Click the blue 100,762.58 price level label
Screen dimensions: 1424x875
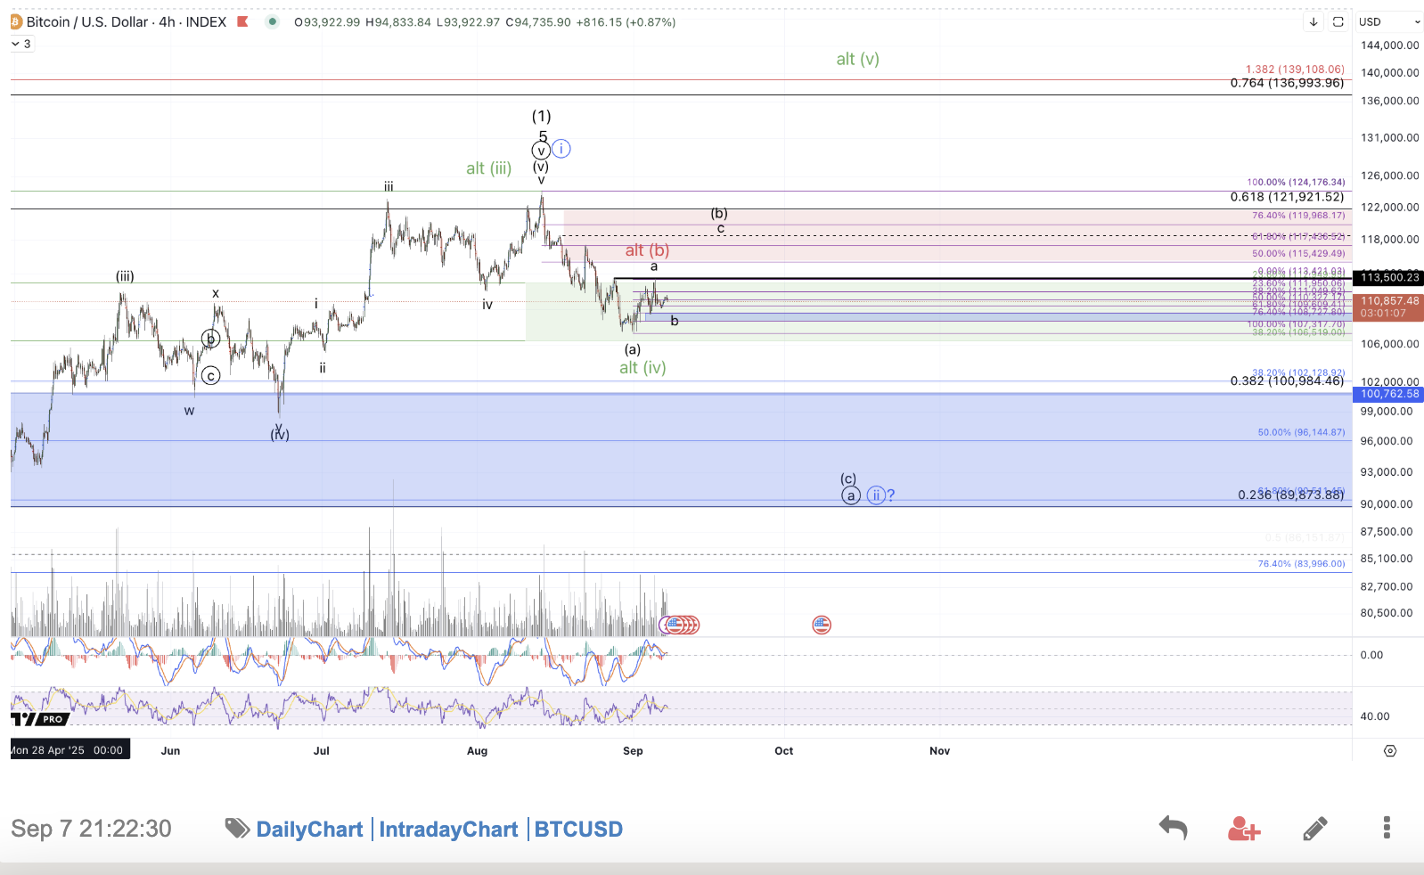point(1387,394)
